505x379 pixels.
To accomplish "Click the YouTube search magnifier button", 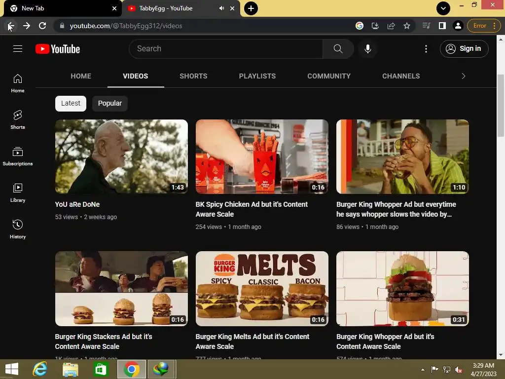I will tap(338, 49).
